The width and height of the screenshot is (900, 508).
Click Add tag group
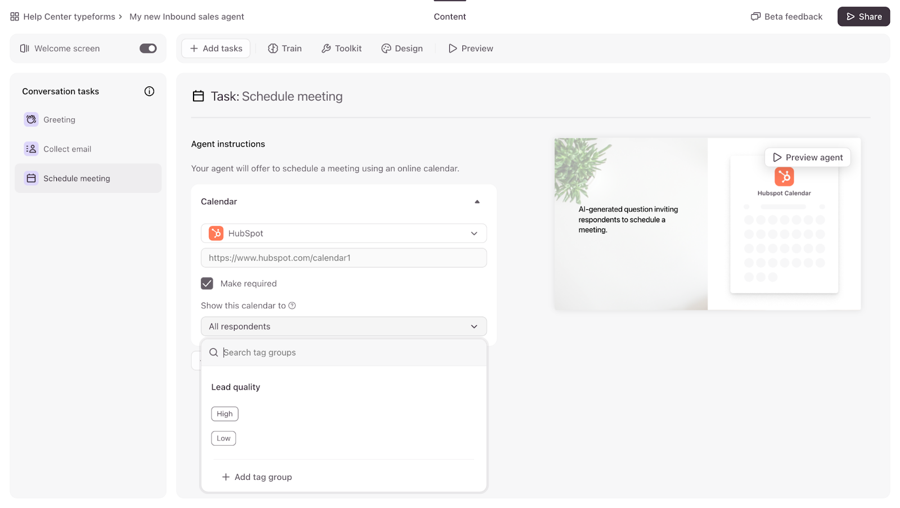pyautogui.click(x=257, y=477)
